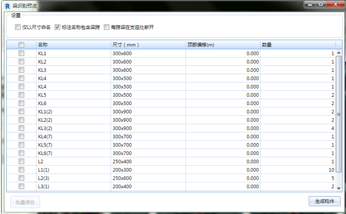Sort by the 尺寸（mm）column header
This screenshot has height=214, width=346.
[148, 45]
